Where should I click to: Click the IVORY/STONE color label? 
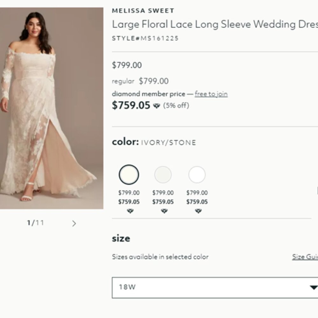point(168,142)
